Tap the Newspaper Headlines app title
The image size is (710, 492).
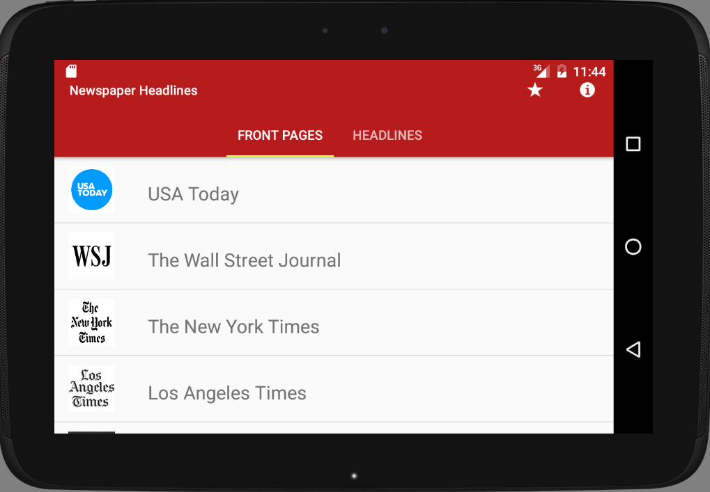tap(134, 90)
